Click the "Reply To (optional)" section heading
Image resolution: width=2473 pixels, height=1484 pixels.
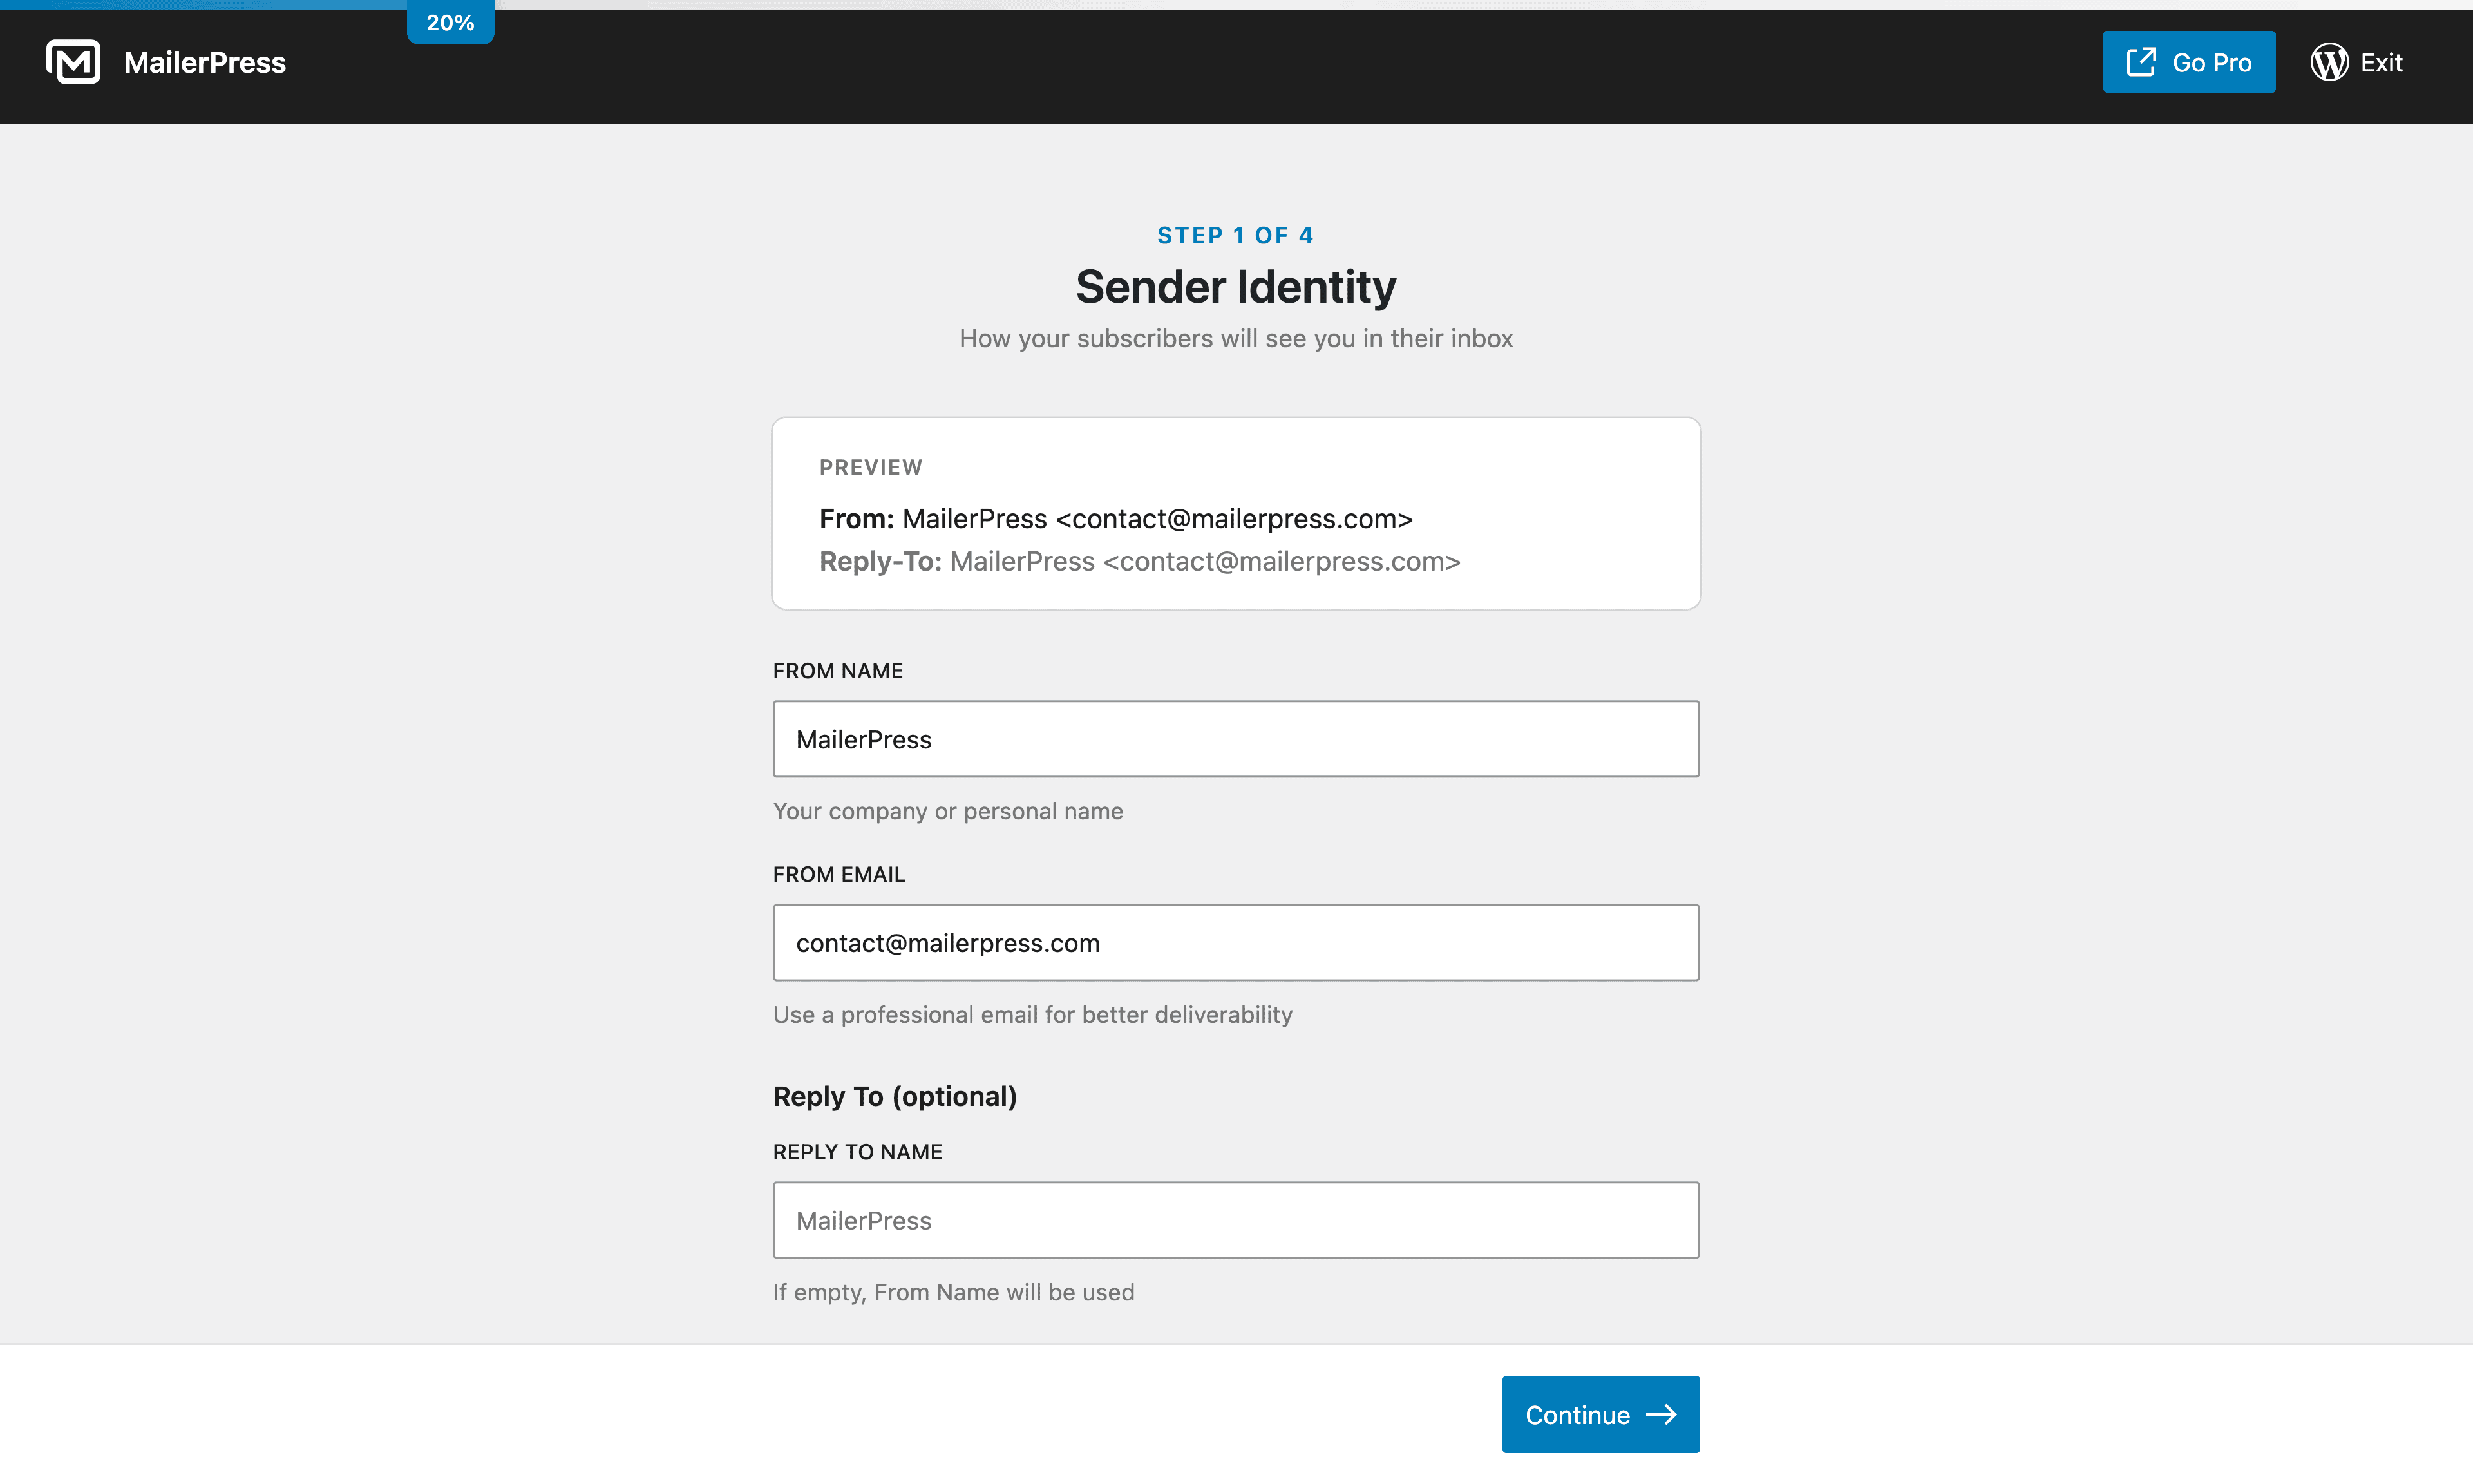895,1096
